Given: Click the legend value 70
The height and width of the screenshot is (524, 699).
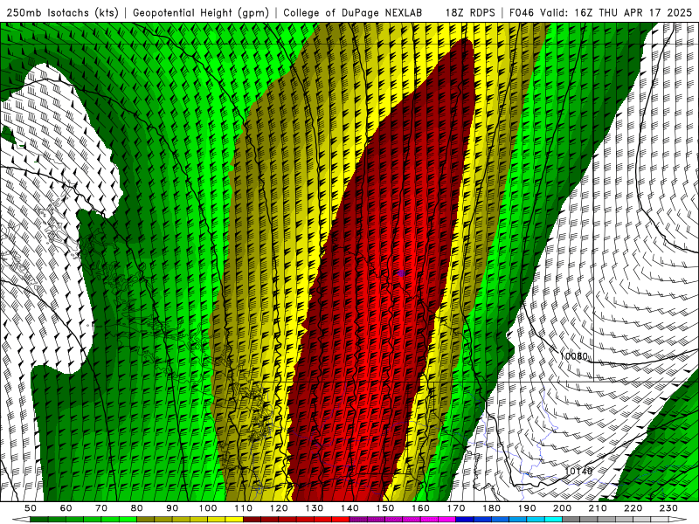Looking at the screenshot, I should [x=101, y=508].
